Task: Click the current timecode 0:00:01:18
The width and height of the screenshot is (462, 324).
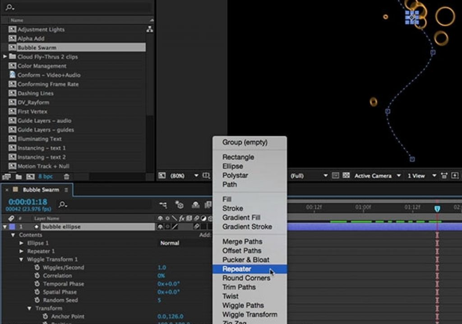Action: (x=28, y=202)
